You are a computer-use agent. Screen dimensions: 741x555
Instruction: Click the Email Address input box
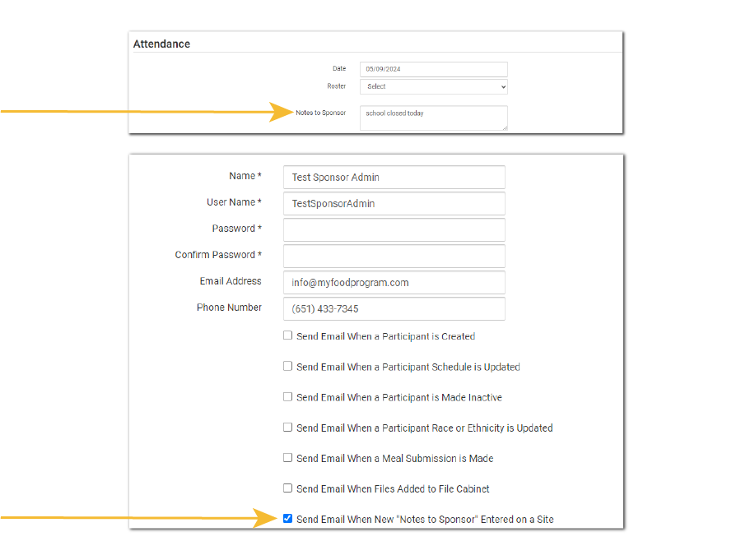394,283
